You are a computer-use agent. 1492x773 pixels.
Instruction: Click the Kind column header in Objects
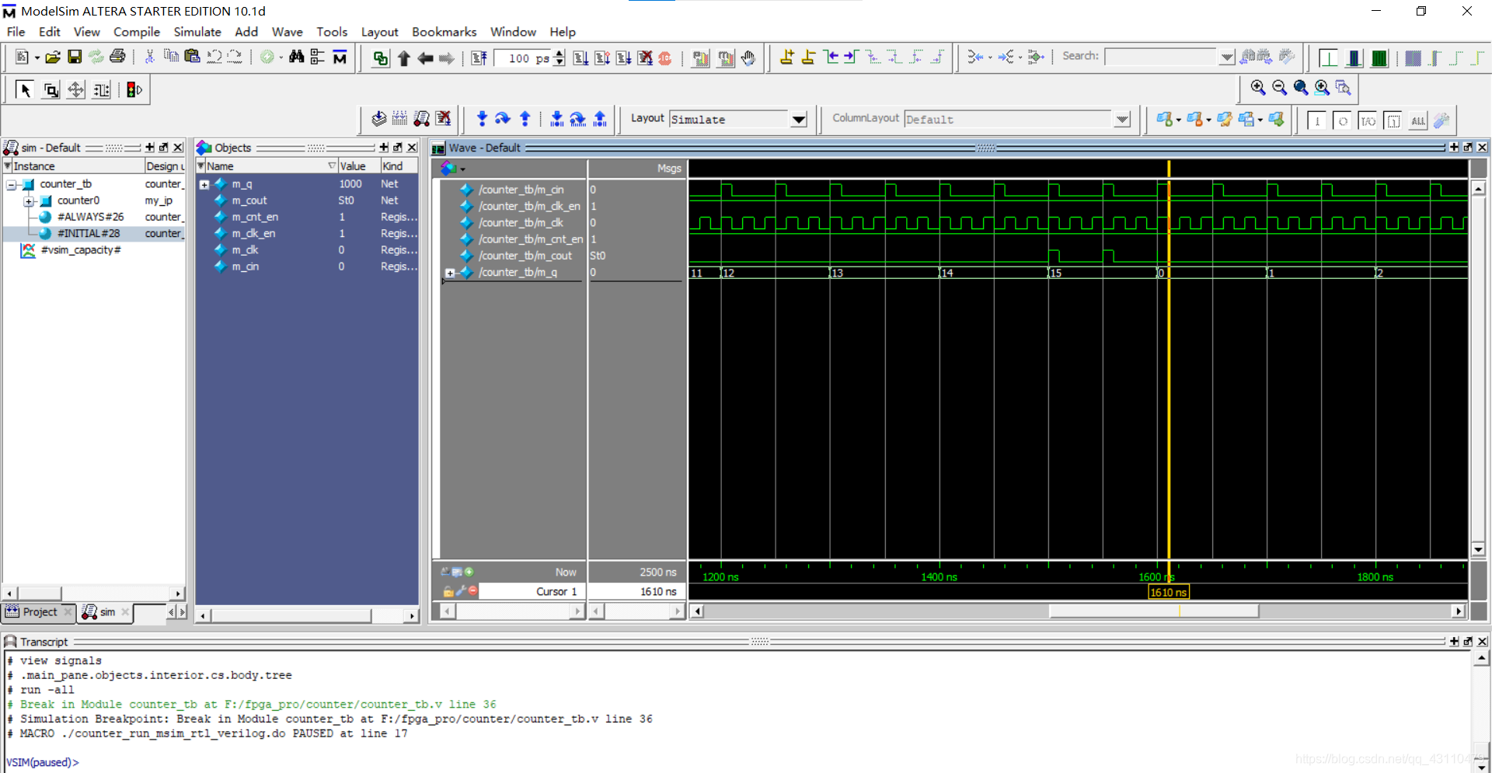399,166
